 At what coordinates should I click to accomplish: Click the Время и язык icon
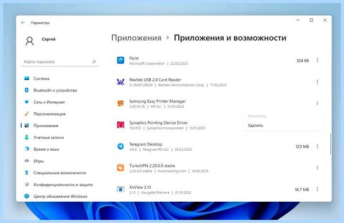[26, 149]
